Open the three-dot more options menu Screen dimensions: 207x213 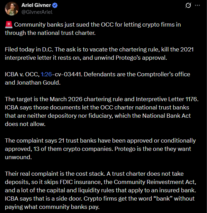click(x=197, y=5)
